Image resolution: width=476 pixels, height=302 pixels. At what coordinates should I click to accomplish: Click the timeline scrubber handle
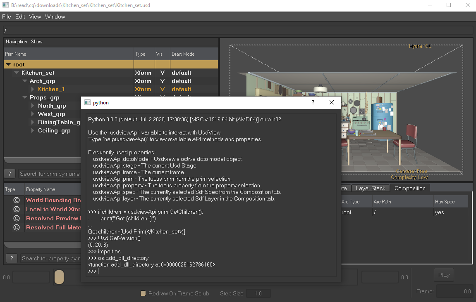coord(59,277)
